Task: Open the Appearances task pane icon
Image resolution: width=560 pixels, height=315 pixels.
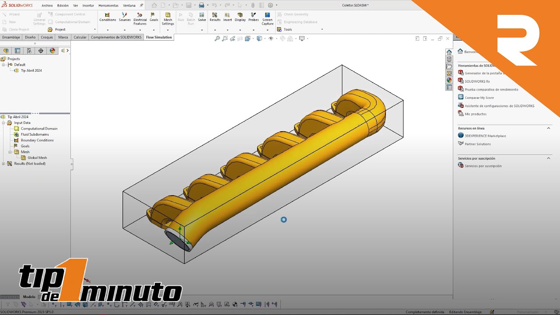Action: click(449, 80)
